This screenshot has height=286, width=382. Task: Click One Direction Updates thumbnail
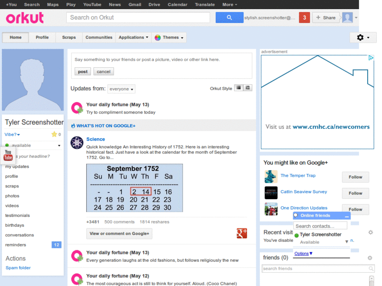tap(271, 209)
